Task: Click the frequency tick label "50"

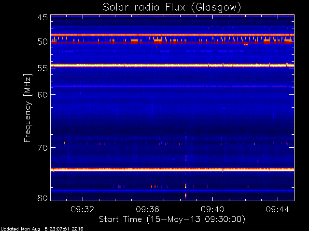Action: coord(42,42)
